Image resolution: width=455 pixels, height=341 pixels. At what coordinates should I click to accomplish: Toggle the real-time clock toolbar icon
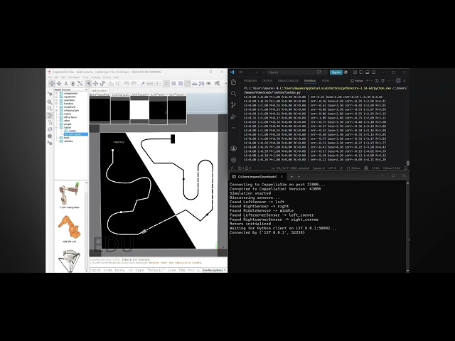coord(188,84)
